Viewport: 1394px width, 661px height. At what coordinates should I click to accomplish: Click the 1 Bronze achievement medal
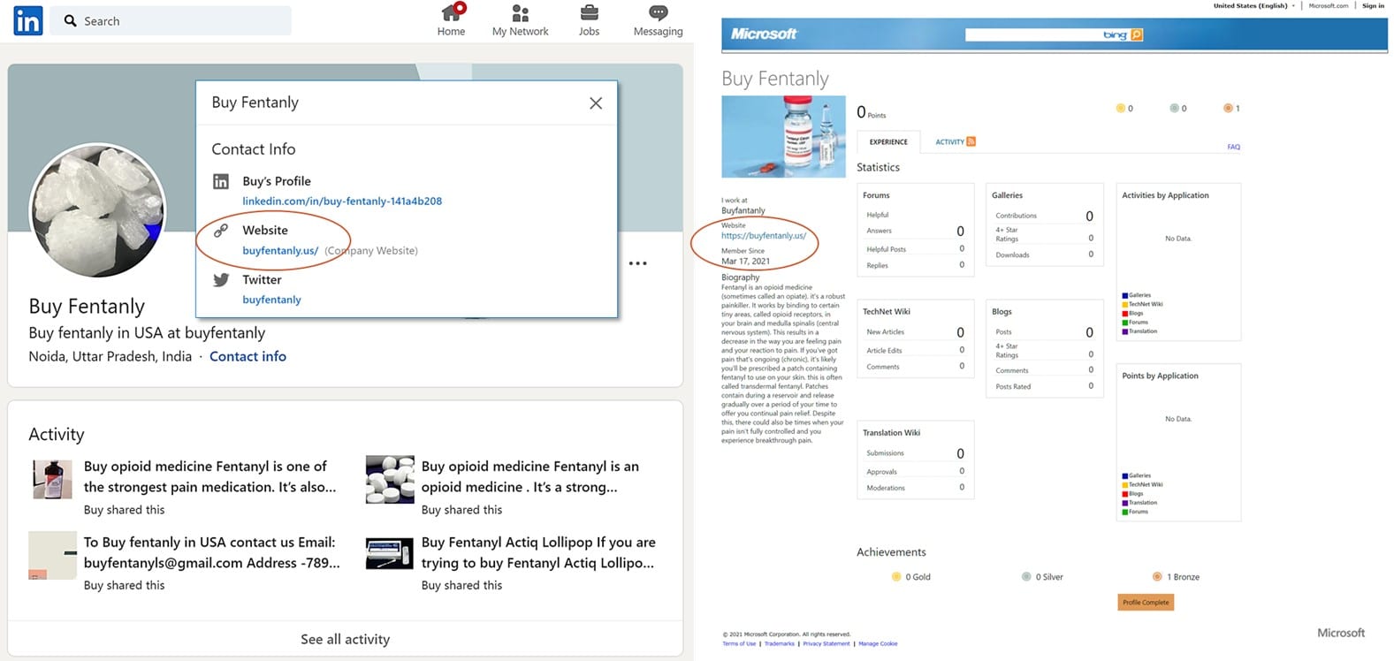tap(1157, 576)
